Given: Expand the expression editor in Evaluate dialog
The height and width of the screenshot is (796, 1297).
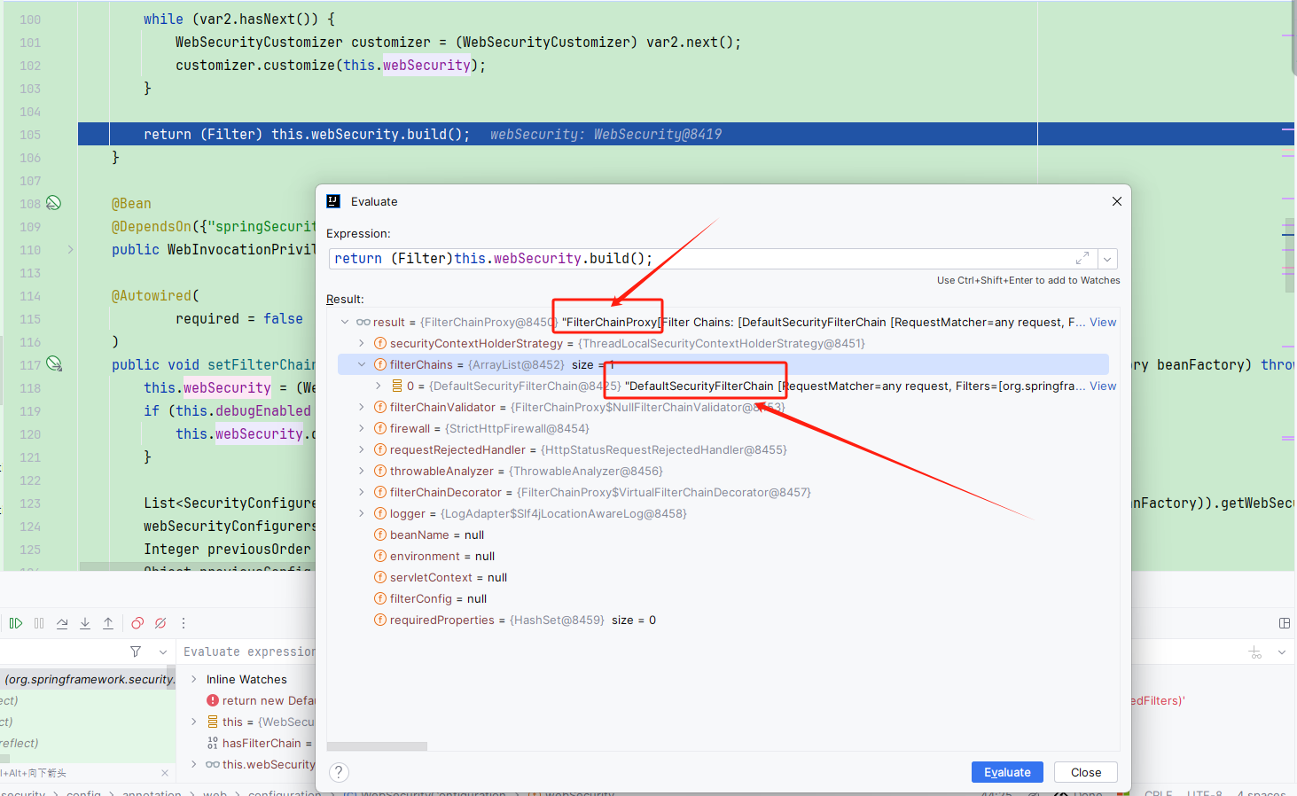Looking at the screenshot, I should 1082,258.
